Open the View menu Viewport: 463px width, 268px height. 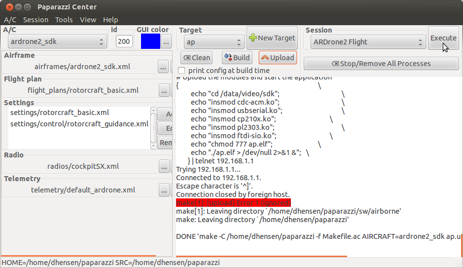coord(88,20)
